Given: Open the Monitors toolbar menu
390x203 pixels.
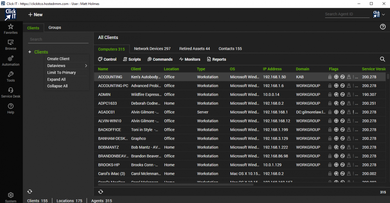Looking at the screenshot, I should [190, 59].
